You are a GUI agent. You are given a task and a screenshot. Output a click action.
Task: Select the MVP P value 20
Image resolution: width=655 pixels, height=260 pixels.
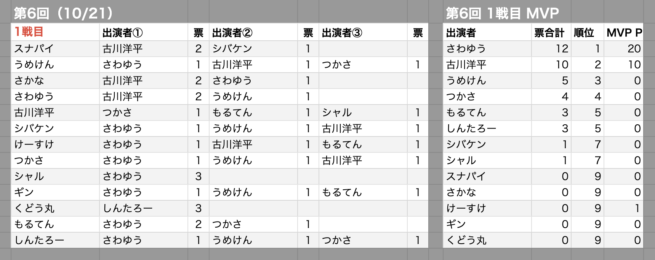tap(634, 49)
